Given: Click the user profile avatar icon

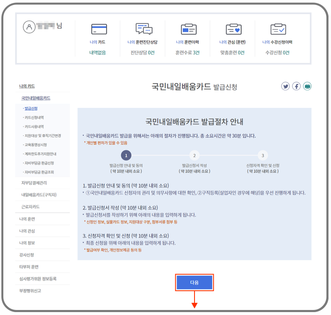Looking at the screenshot, I should pyautogui.click(x=29, y=27).
